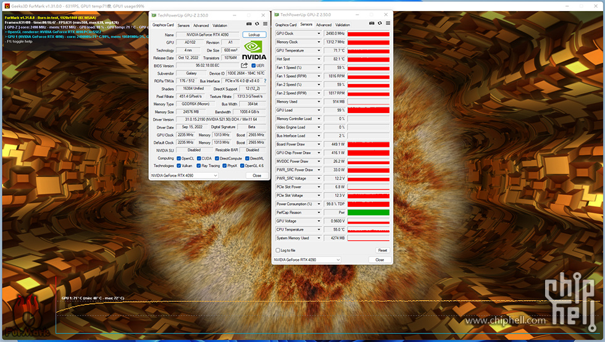Click the Power Consumption value 99.8 % TDP
605x342 pixels.
[335, 204]
